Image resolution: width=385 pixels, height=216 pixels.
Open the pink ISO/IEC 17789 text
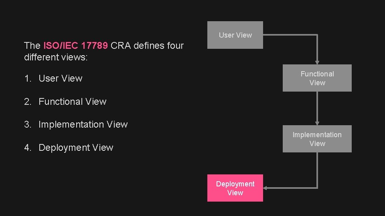(x=75, y=46)
